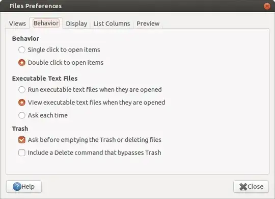Click the X icon on Close button
Viewport: 275px width, 199px height.
pos(243,187)
